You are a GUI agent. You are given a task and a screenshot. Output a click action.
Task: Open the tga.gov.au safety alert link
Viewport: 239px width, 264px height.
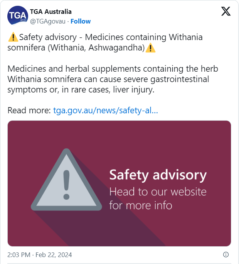tap(105, 111)
